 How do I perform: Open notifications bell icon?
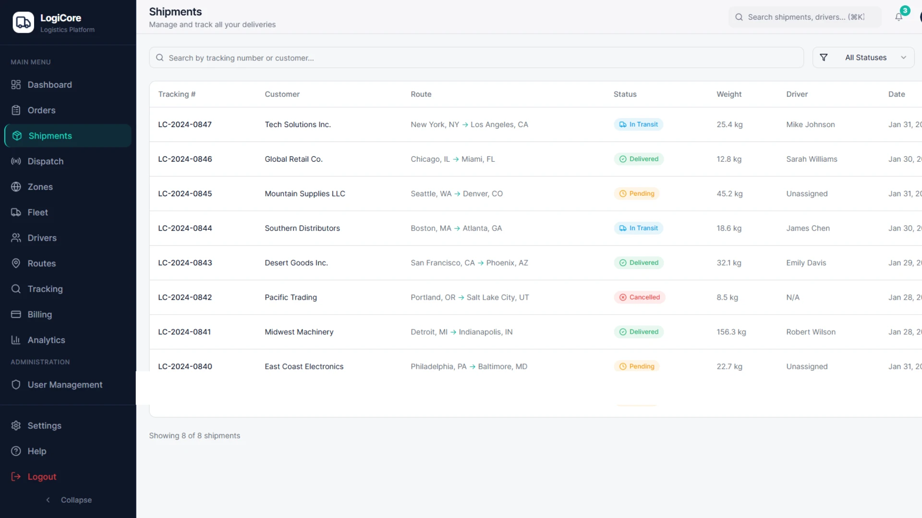[898, 17]
